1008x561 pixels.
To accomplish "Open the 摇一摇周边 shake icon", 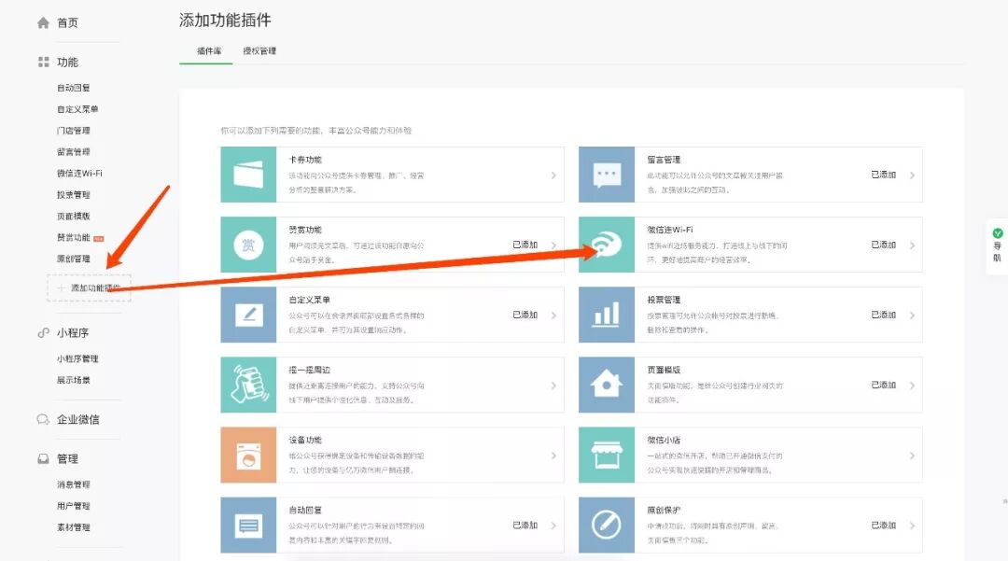I will point(248,385).
